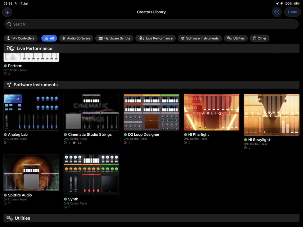Image resolution: width=303 pixels, height=227 pixels.
Task: Open Cinematic Studio Strings thumbnail
Action: [91, 112]
